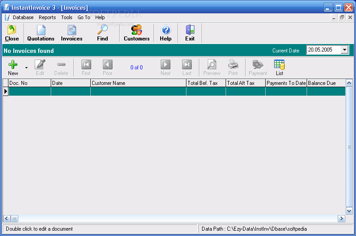
Task: Select the current row indicator arrow
Action: (x=6, y=92)
